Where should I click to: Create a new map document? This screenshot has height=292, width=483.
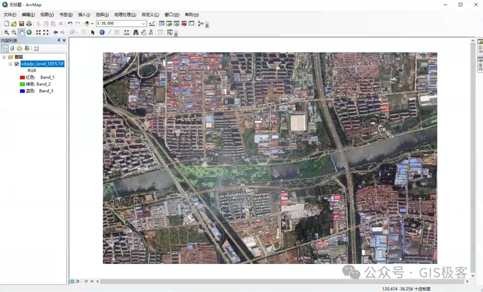tap(7, 23)
